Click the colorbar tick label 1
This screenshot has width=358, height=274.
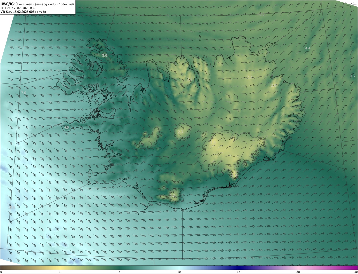point(60,272)
